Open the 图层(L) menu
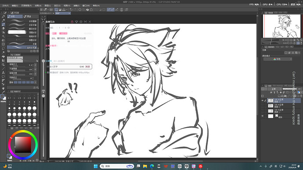This screenshot has width=303, height=170. (47, 6)
